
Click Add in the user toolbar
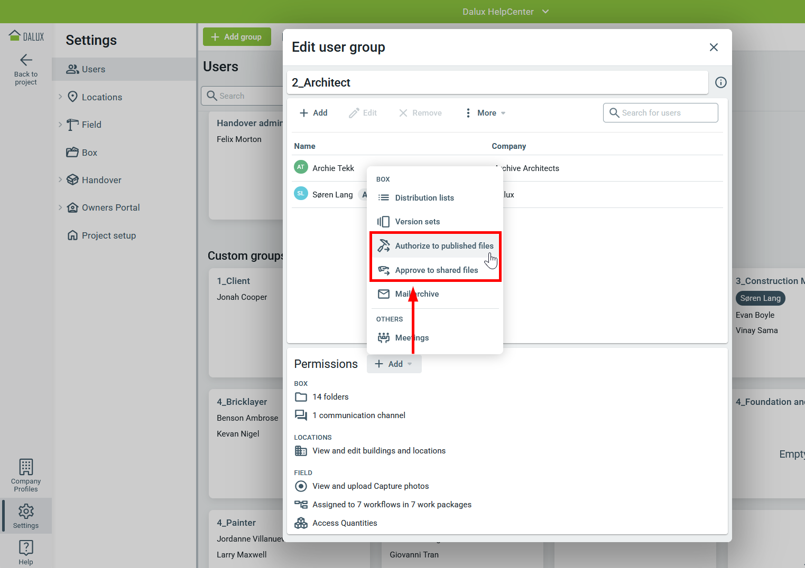313,113
